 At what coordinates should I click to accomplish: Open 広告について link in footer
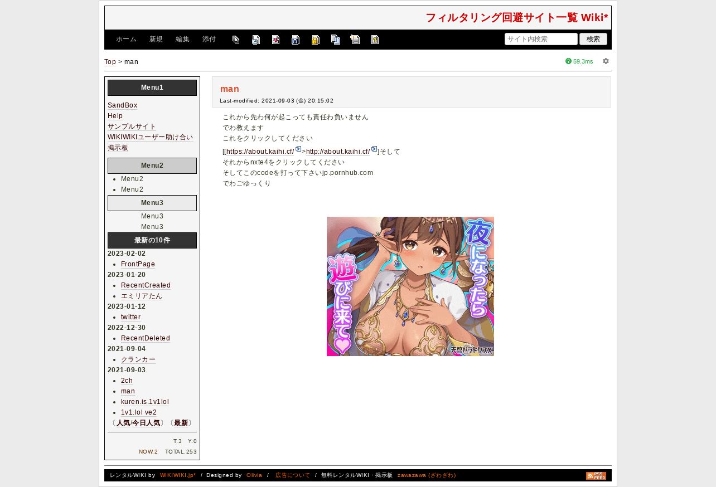coord(293,475)
